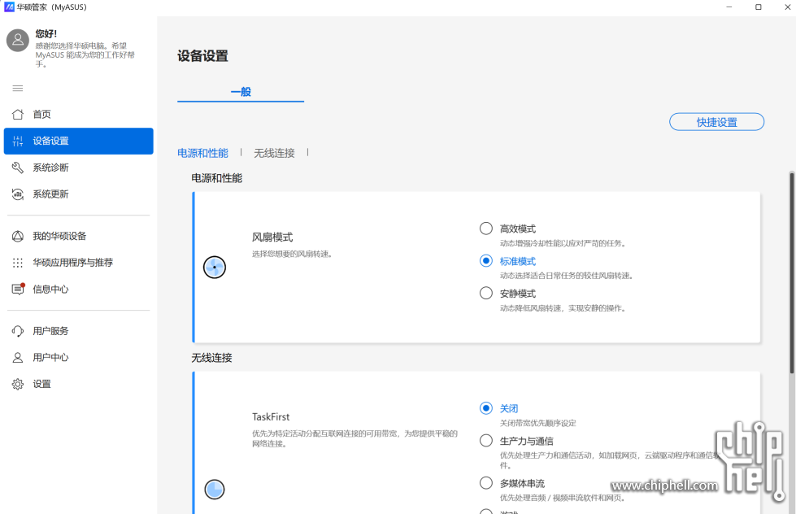Click the user avatar icon
Screen dimensions: 796x514
[18, 40]
